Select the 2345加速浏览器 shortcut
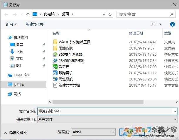The width and height of the screenshot is (179, 140). click(x=72, y=60)
